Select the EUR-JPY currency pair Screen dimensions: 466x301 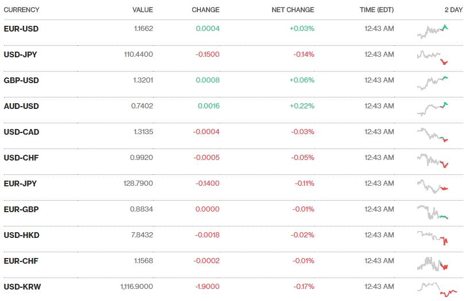[x=21, y=183]
